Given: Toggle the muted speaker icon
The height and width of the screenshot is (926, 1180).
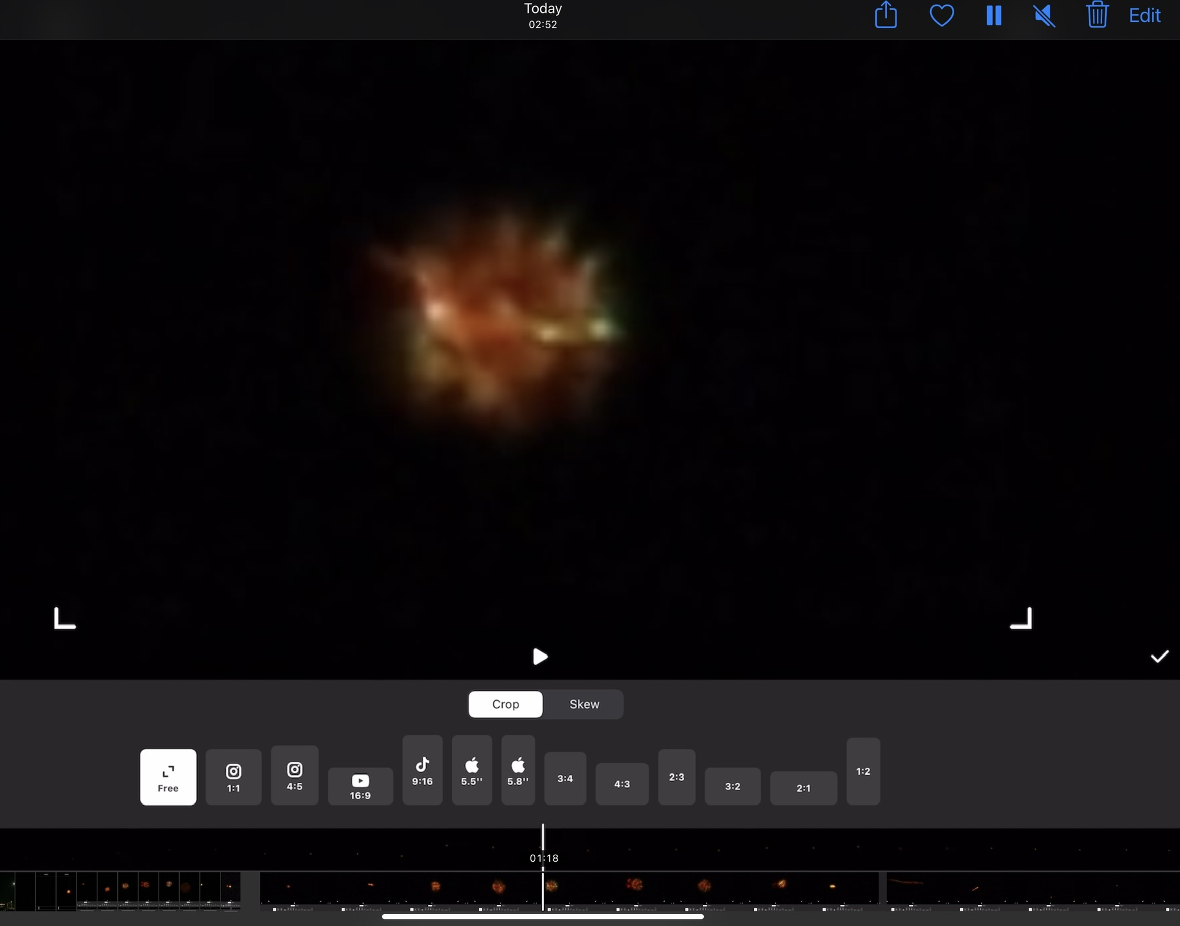Looking at the screenshot, I should [x=1044, y=15].
